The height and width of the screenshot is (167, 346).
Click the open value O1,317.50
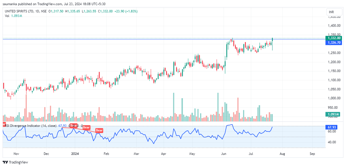click(x=56, y=11)
